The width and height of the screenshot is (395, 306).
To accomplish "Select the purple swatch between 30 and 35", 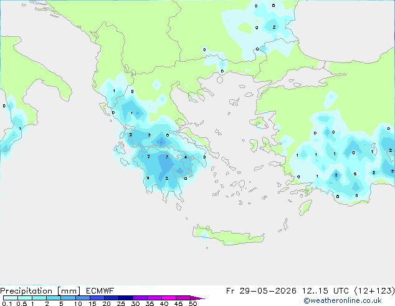I will click(x=140, y=298).
